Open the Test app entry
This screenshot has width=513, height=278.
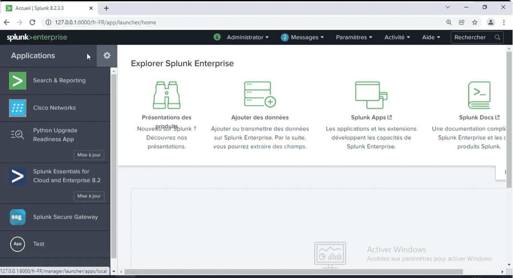pyautogui.click(x=55, y=244)
